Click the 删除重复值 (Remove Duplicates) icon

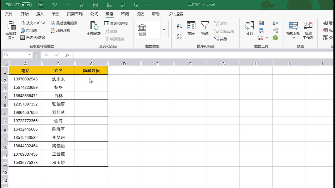pos(261,30)
